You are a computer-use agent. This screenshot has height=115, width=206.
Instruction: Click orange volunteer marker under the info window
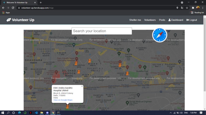click(x=67, y=107)
